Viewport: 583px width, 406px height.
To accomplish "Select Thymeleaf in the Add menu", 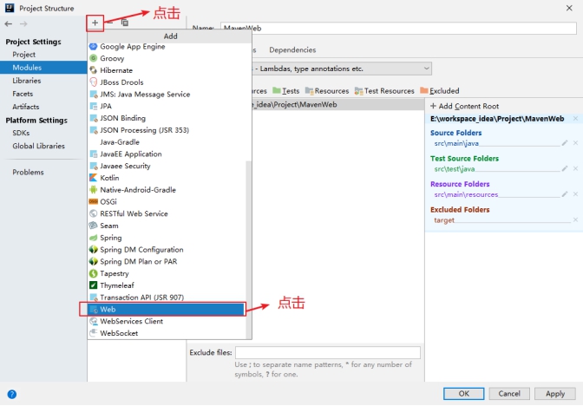I will coord(119,285).
